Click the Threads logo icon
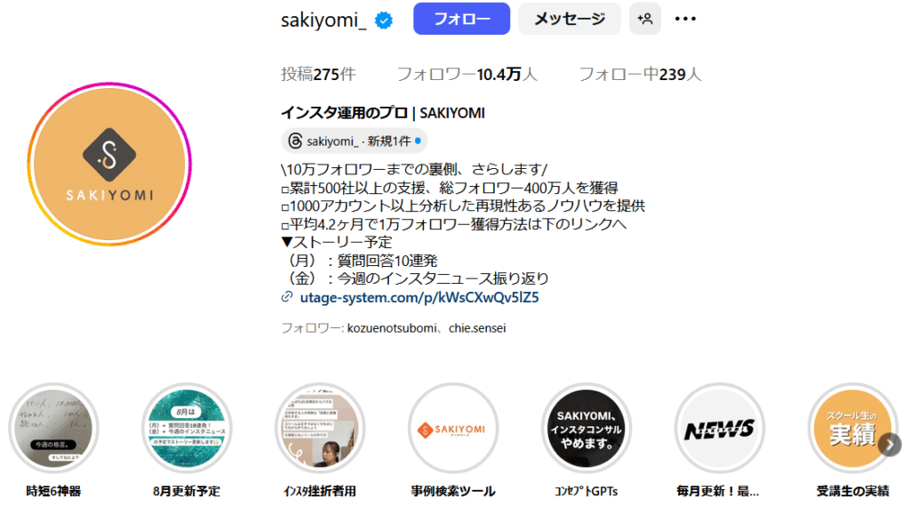The image size is (910, 515). [295, 141]
